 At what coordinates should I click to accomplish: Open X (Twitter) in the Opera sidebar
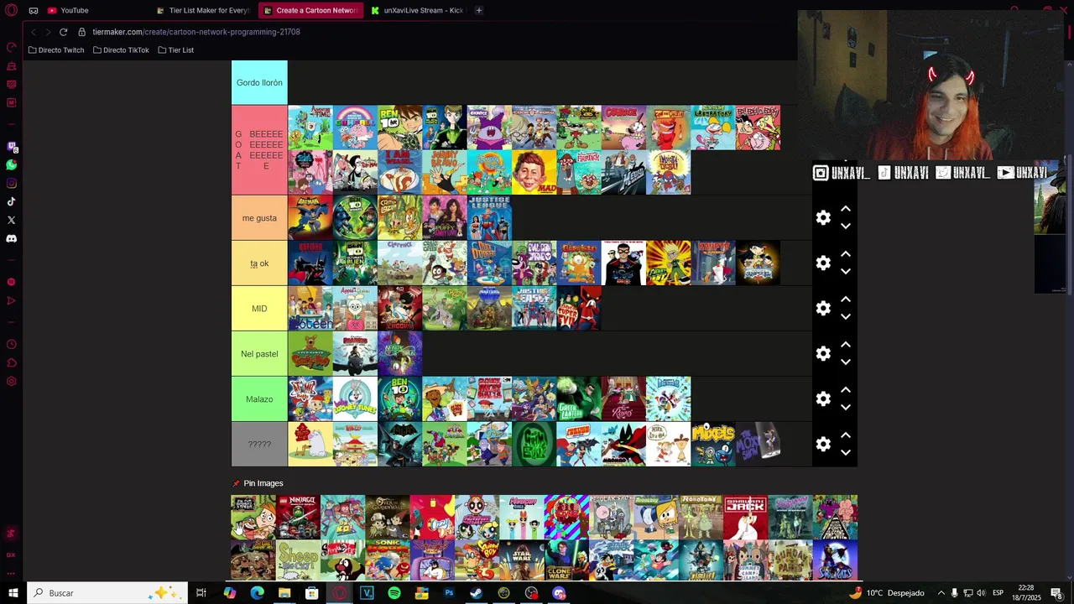(12, 220)
